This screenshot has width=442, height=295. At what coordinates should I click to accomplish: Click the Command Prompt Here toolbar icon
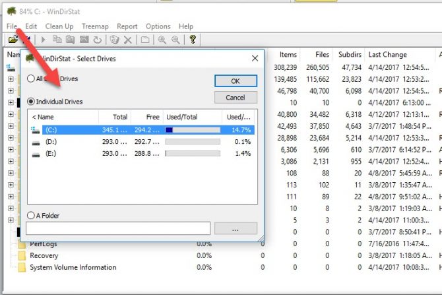(84, 40)
